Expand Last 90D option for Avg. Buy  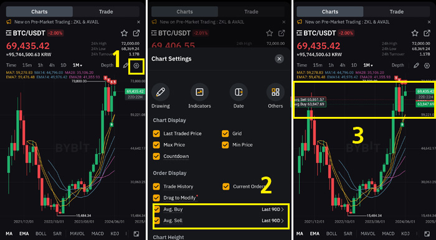coord(273,210)
